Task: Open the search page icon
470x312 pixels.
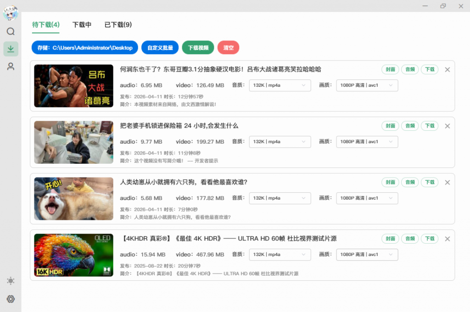Action: click(11, 32)
